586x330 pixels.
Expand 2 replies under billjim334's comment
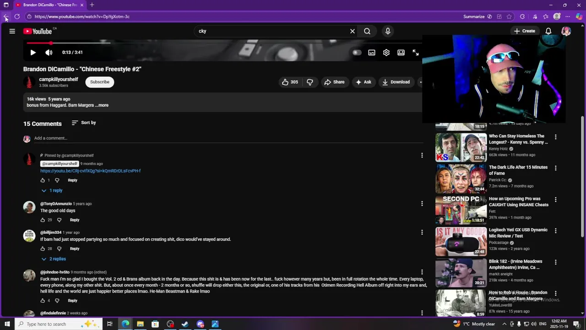click(x=54, y=259)
